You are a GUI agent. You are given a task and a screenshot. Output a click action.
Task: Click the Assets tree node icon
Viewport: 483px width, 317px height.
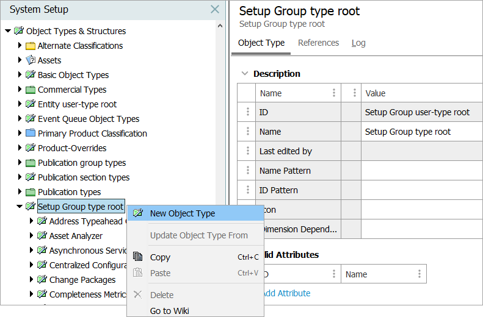31,60
